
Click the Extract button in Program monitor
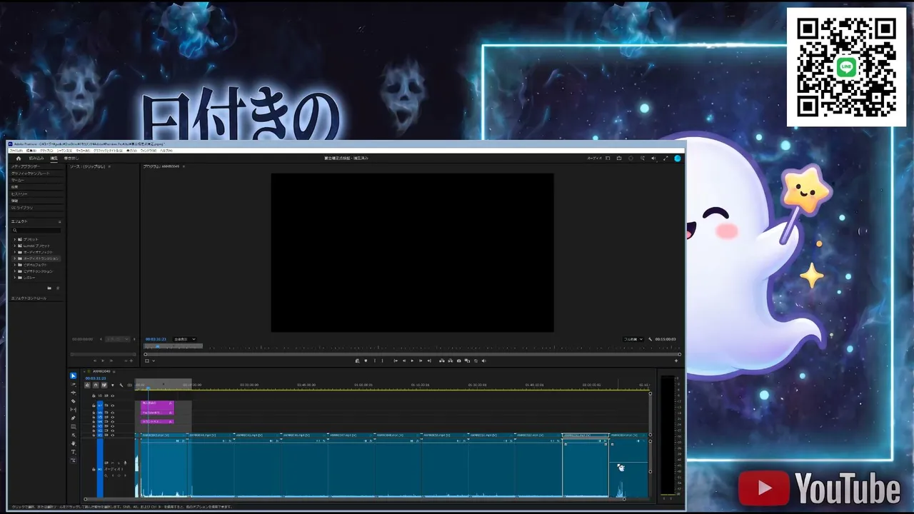click(x=450, y=361)
